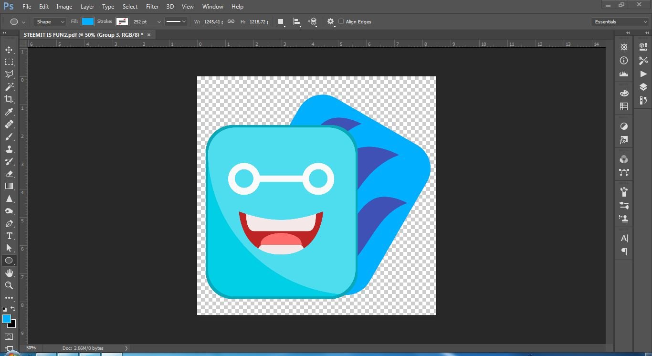Select the Brush tool
The image size is (652, 356).
click(x=9, y=136)
